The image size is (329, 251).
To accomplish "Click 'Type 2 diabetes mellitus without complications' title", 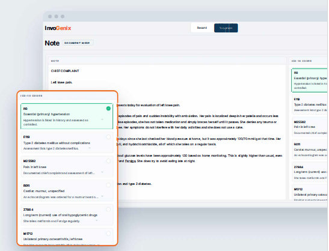I will [x=57, y=143].
